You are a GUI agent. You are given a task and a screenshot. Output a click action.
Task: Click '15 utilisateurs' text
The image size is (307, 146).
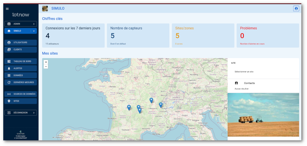click(52, 44)
